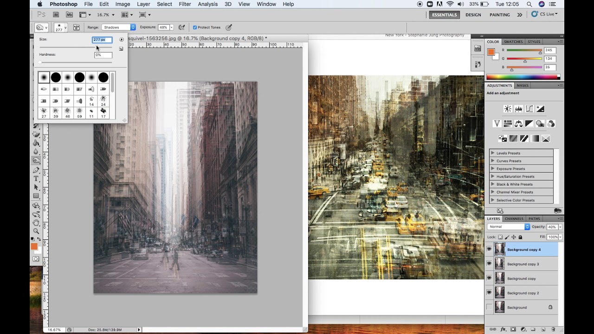Add a Vibrance adjustment
This screenshot has width=594, height=334.
coord(497,124)
